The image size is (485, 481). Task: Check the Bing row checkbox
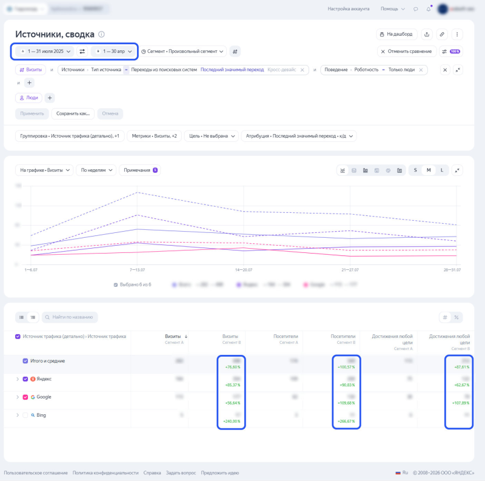(x=25, y=415)
